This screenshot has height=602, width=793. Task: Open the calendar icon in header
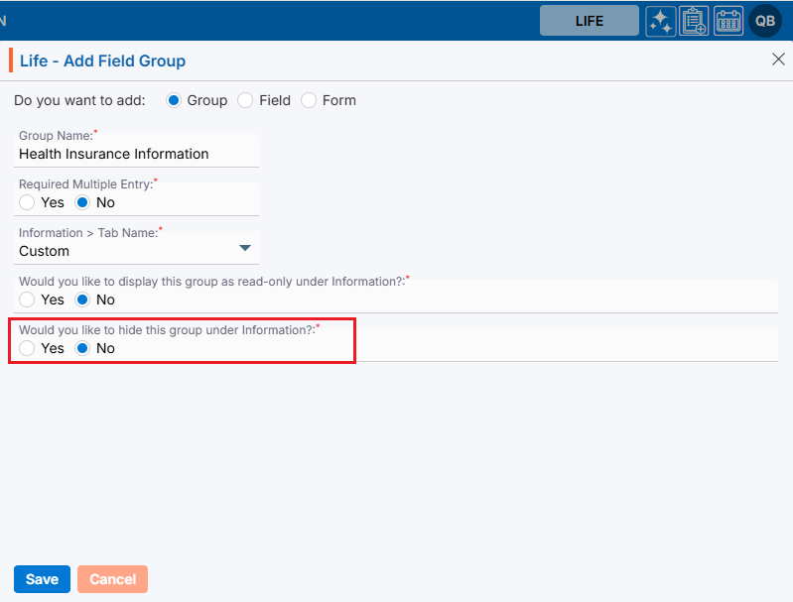pyautogui.click(x=728, y=21)
